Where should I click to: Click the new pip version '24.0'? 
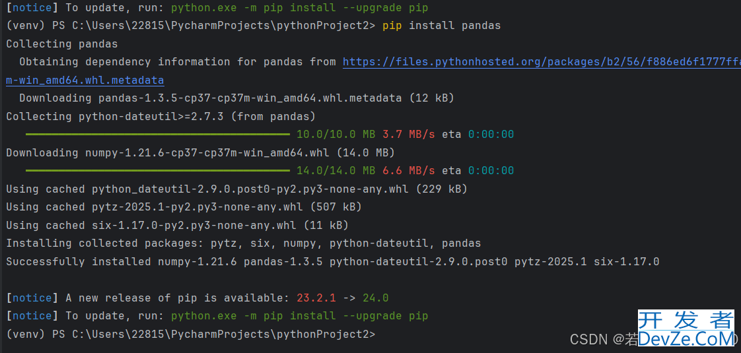point(375,298)
